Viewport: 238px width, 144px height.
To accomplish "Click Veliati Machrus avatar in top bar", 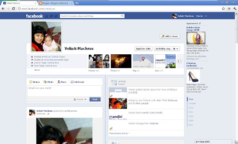I will pos(174,16).
